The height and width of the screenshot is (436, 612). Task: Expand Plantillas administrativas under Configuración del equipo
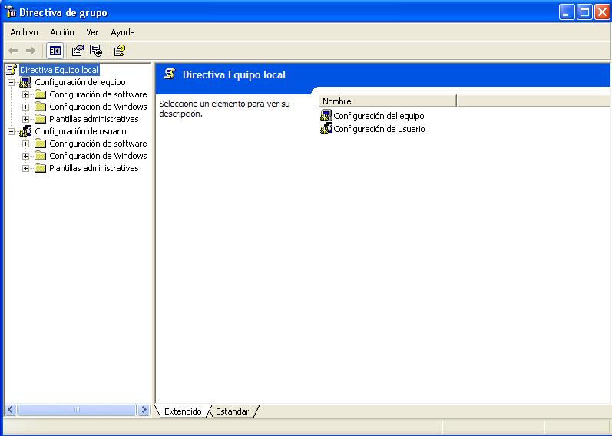point(26,120)
